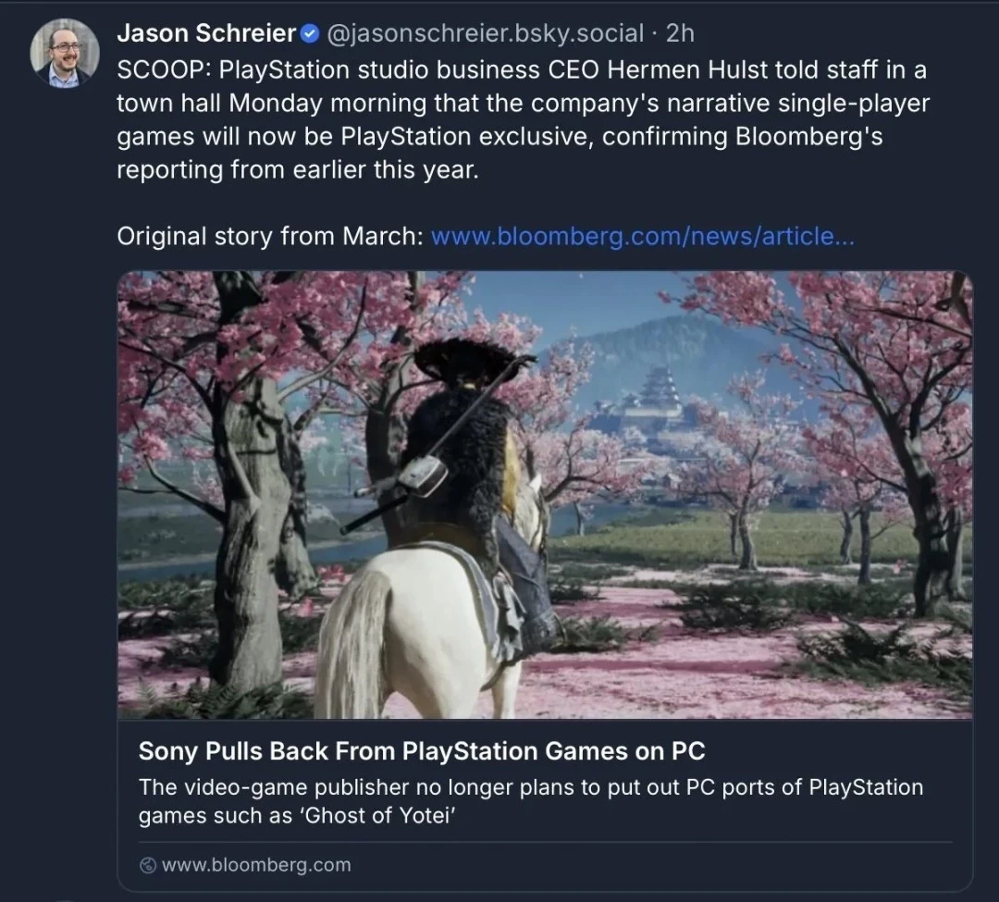Open the Ghost of Yotei preview image
This screenshot has height=902, width=999.
pos(545,495)
